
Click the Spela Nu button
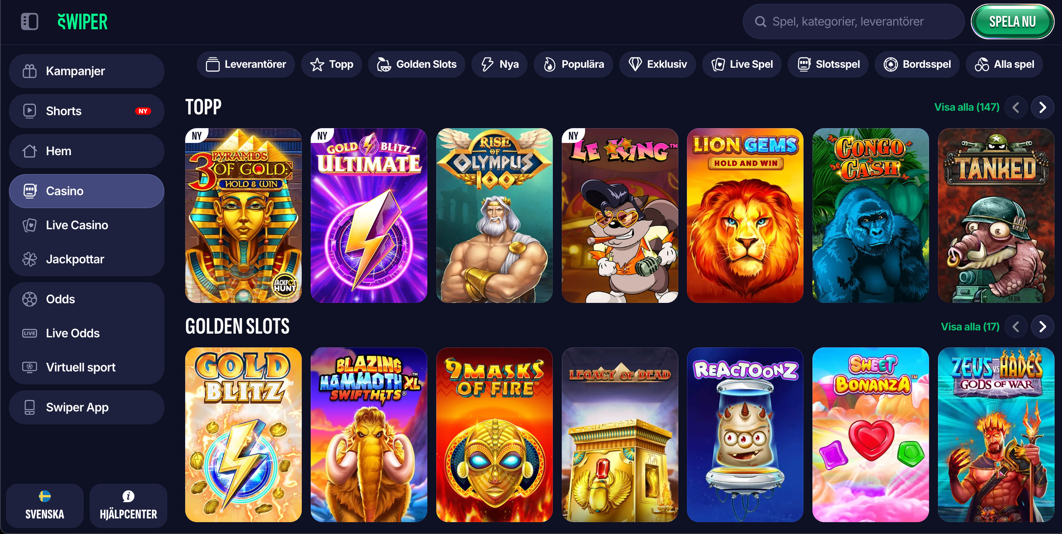[1012, 21]
